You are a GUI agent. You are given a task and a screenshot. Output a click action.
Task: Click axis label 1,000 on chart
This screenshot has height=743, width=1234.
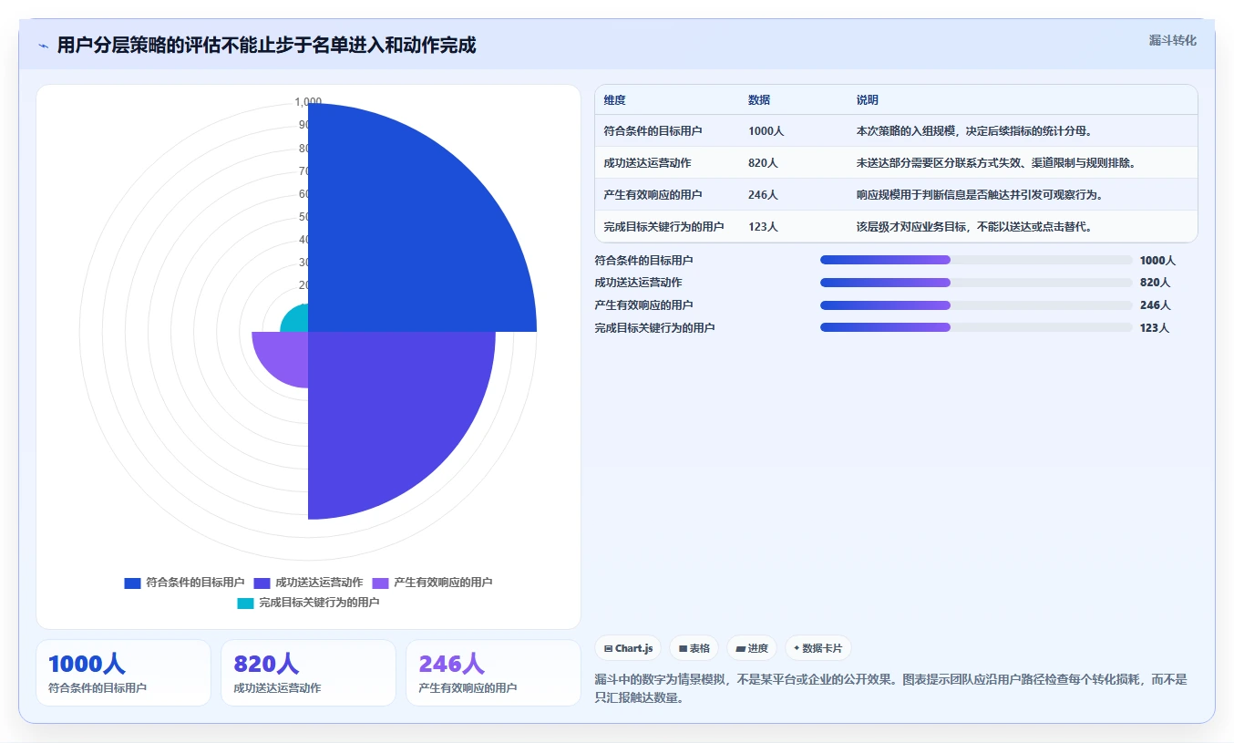(308, 102)
